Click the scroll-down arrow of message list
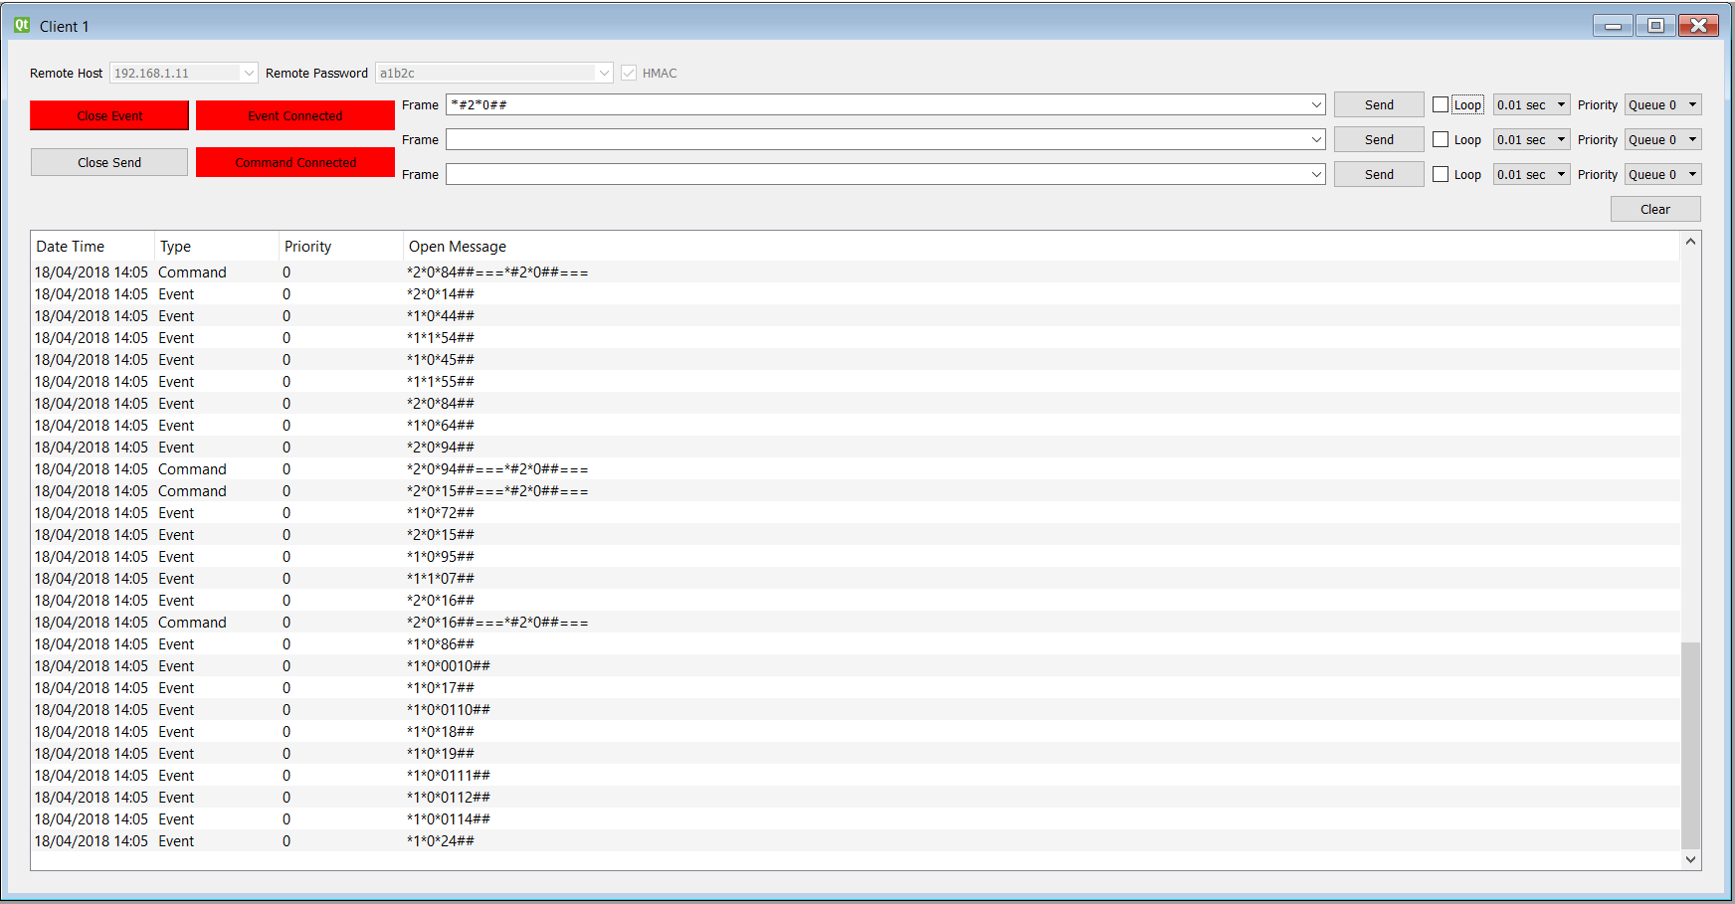 point(1690,859)
